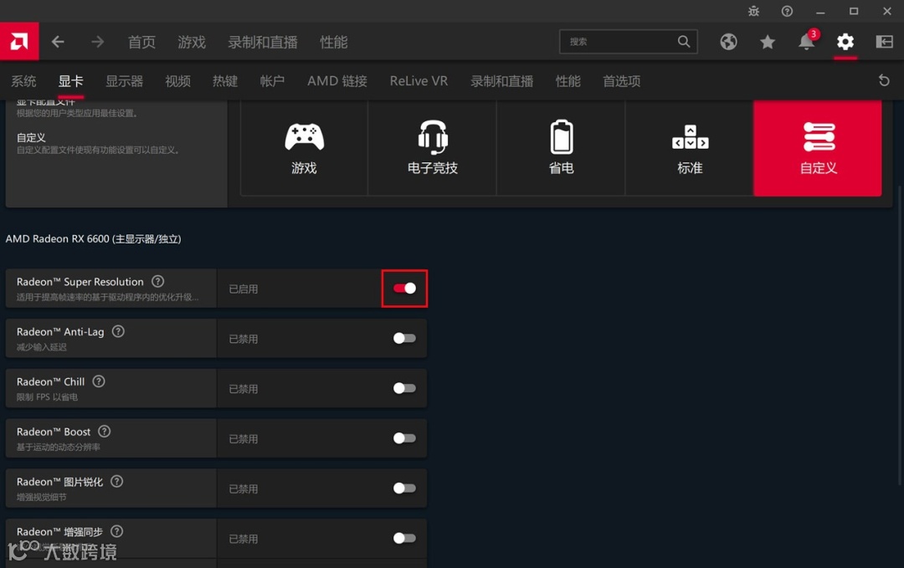
Task: Go forward with the right arrow
Action: 97,42
